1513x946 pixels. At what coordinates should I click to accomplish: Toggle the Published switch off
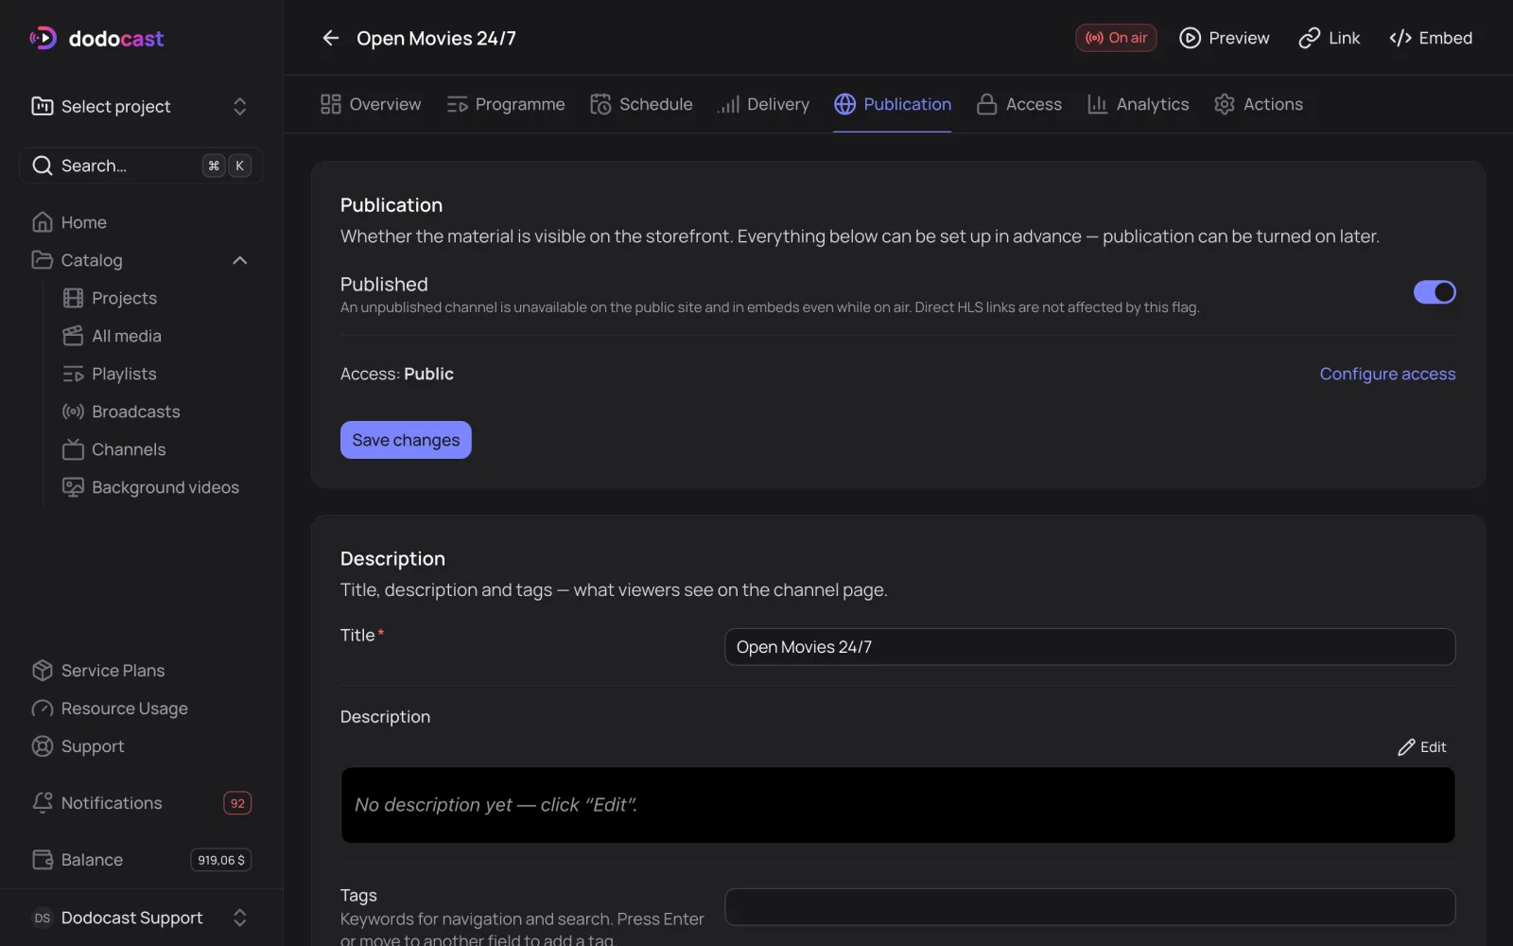(1435, 292)
